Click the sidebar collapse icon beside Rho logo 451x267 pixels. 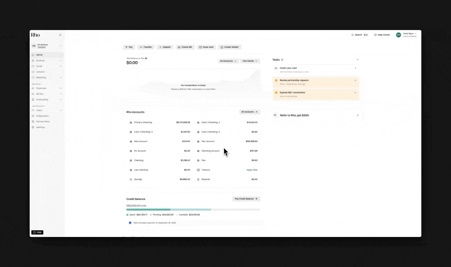tap(60, 35)
